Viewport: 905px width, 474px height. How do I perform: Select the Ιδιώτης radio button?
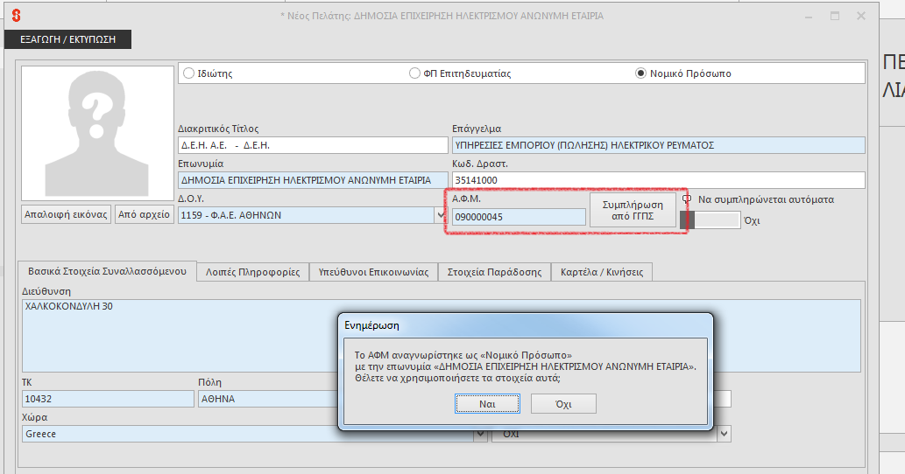coord(188,73)
